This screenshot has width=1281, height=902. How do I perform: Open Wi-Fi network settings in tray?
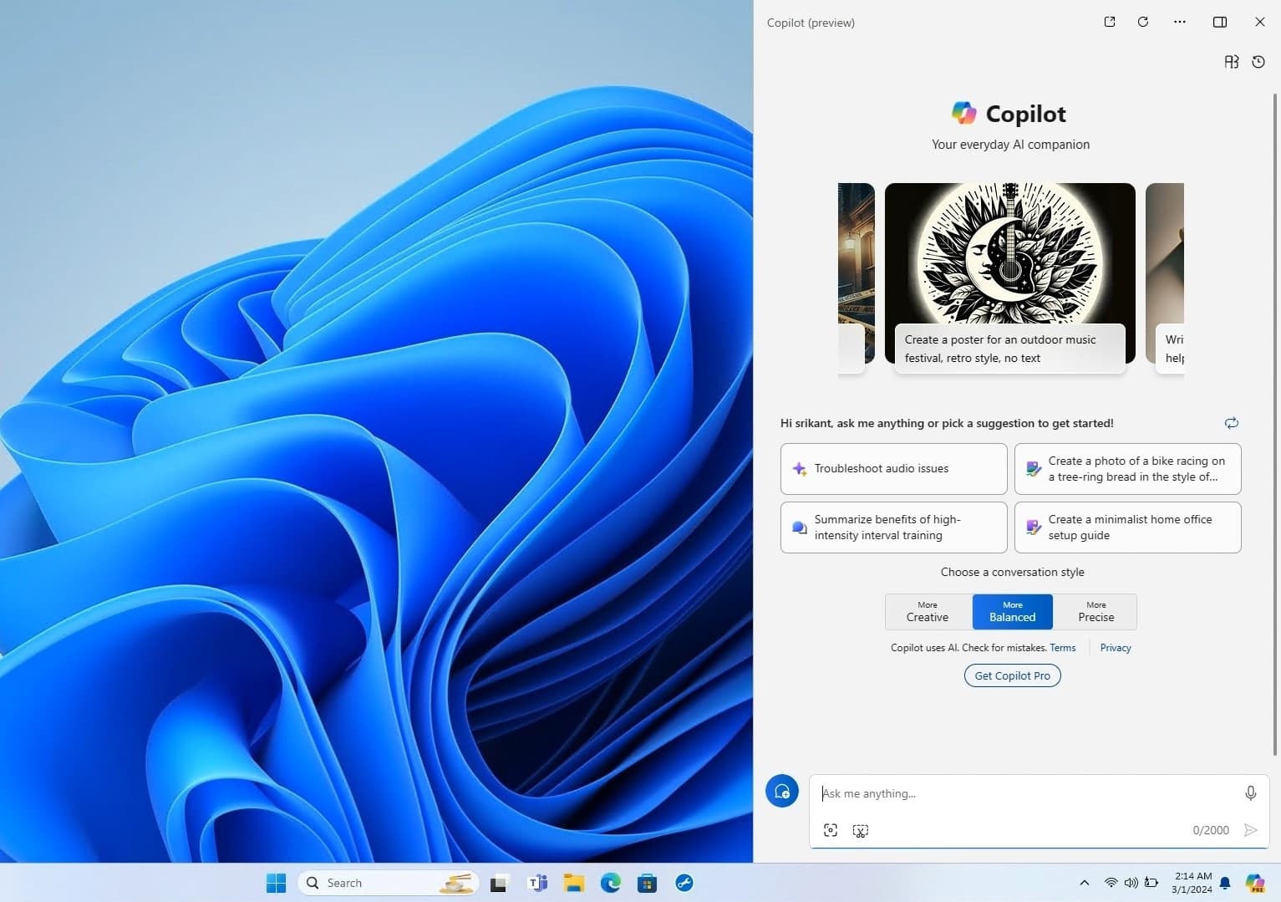[x=1111, y=883]
